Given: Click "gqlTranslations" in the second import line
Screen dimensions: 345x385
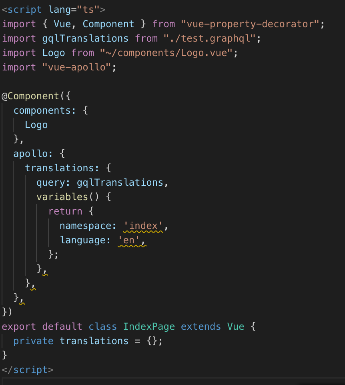Looking at the screenshot, I should pyautogui.click(x=85, y=38).
